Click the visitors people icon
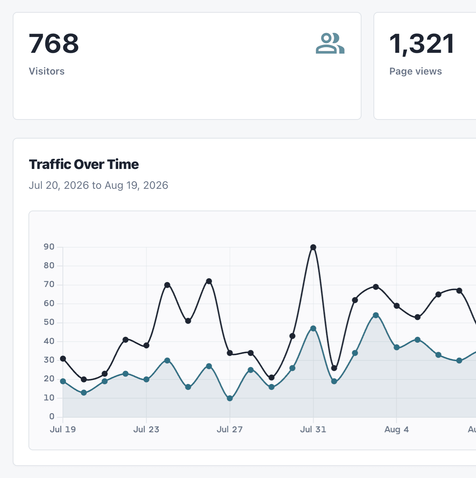The image size is (476, 478). (330, 43)
